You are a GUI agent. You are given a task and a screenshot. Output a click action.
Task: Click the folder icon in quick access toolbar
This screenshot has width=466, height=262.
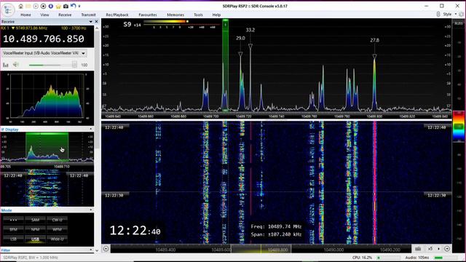pyautogui.click(x=28, y=6)
